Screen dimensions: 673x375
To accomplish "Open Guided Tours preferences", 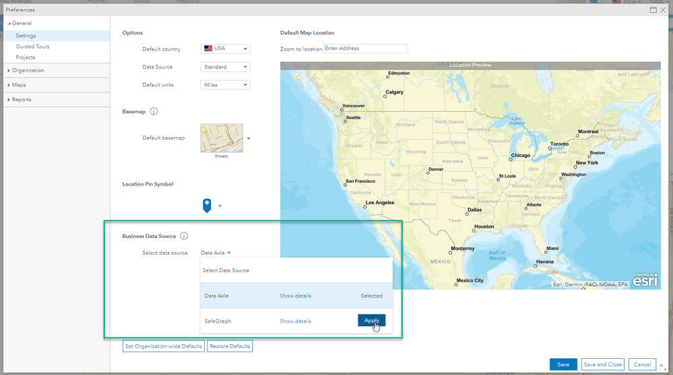I will [32, 46].
